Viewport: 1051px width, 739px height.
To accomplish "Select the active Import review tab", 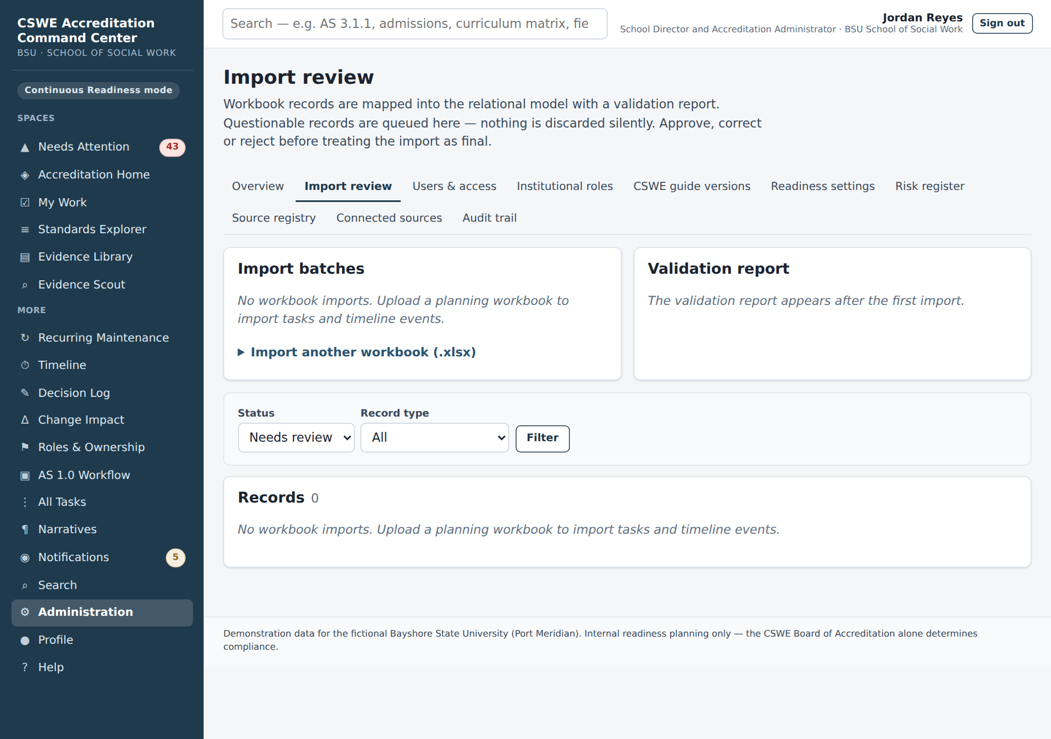I will coord(348,187).
